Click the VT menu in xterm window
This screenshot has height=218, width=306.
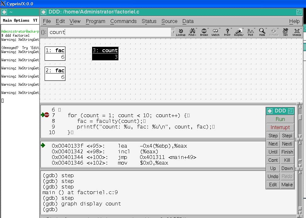(x=35, y=20)
